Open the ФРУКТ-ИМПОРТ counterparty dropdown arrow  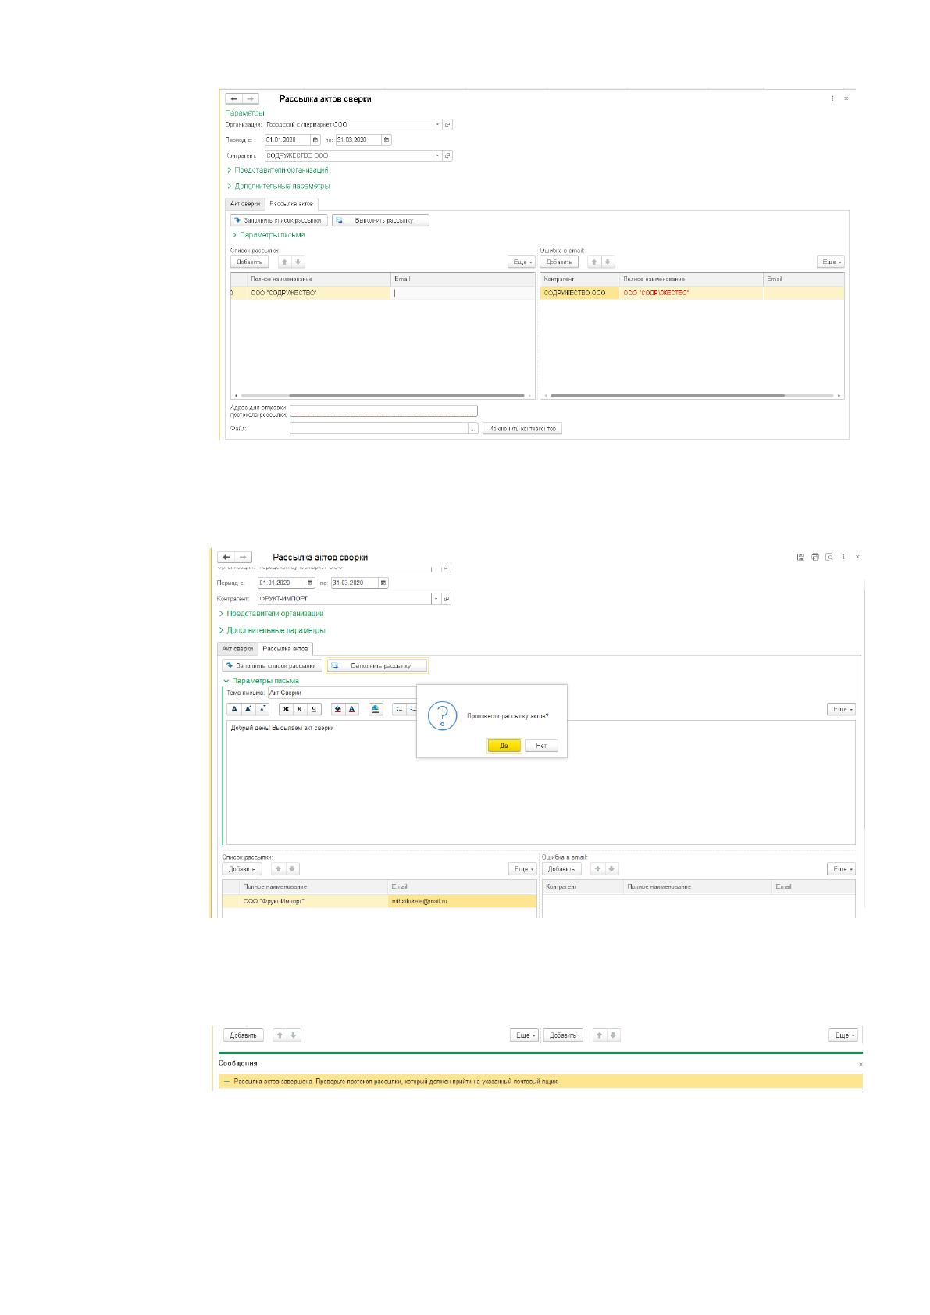pyautogui.click(x=436, y=599)
